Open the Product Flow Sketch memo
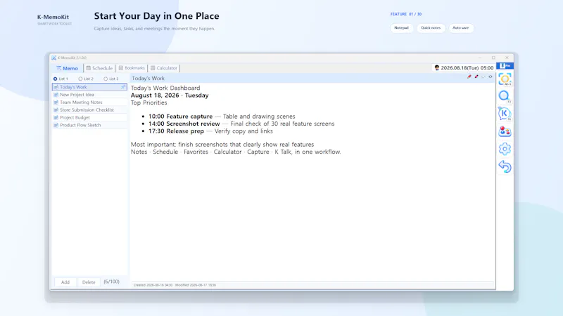Image resolution: width=563 pixels, height=316 pixels. pyautogui.click(x=89, y=125)
